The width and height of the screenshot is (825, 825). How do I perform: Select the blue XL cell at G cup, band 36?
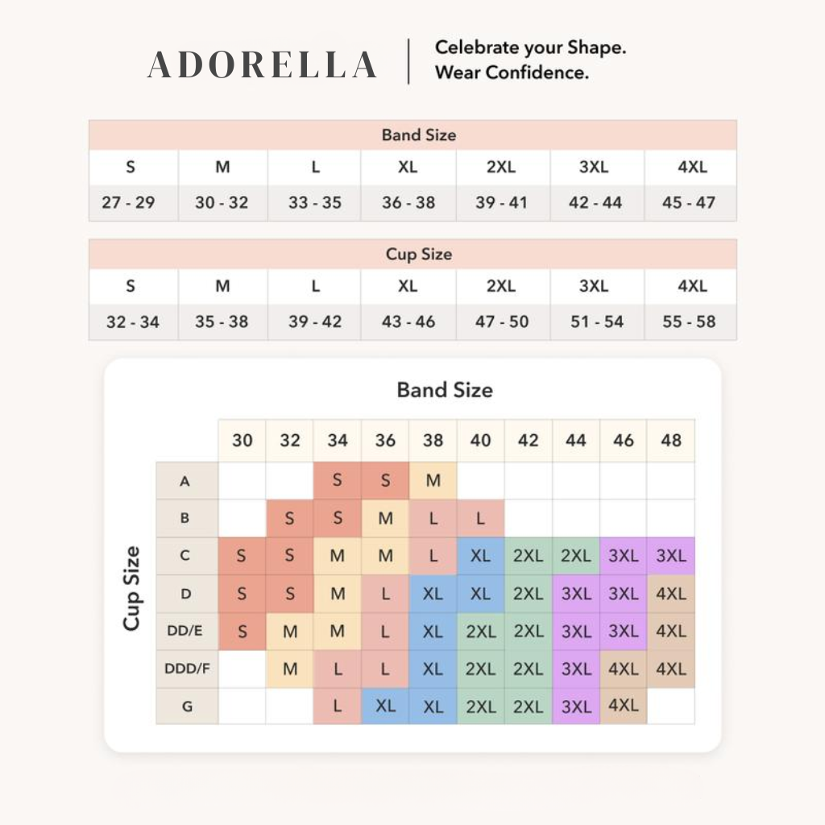coord(385,706)
